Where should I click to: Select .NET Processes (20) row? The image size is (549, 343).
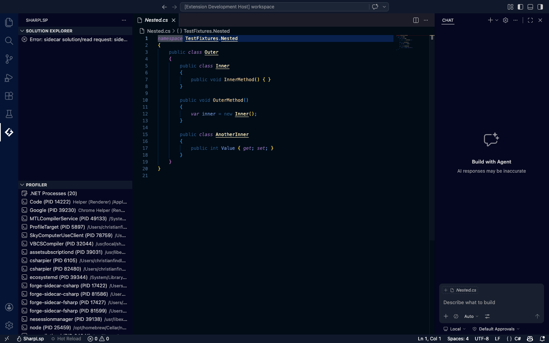(75, 193)
